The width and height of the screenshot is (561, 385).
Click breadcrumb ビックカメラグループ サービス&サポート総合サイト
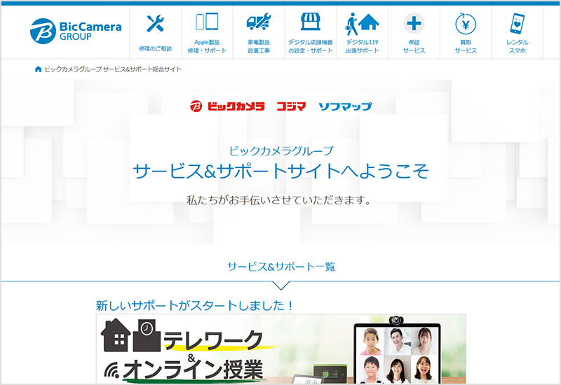pos(113,69)
